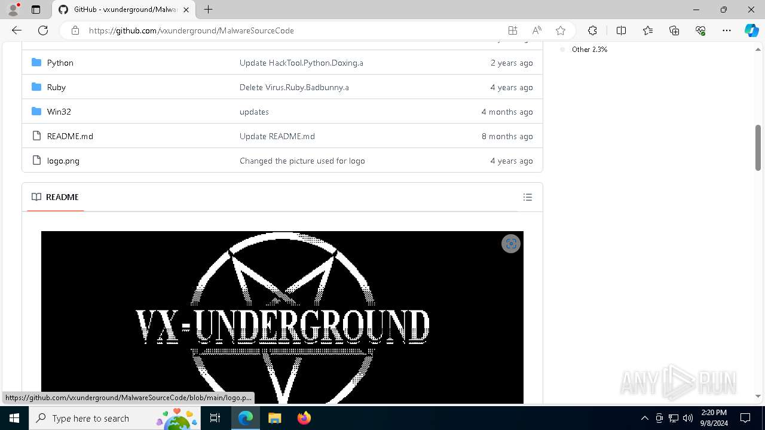Open browser Collections

pyautogui.click(x=674, y=30)
